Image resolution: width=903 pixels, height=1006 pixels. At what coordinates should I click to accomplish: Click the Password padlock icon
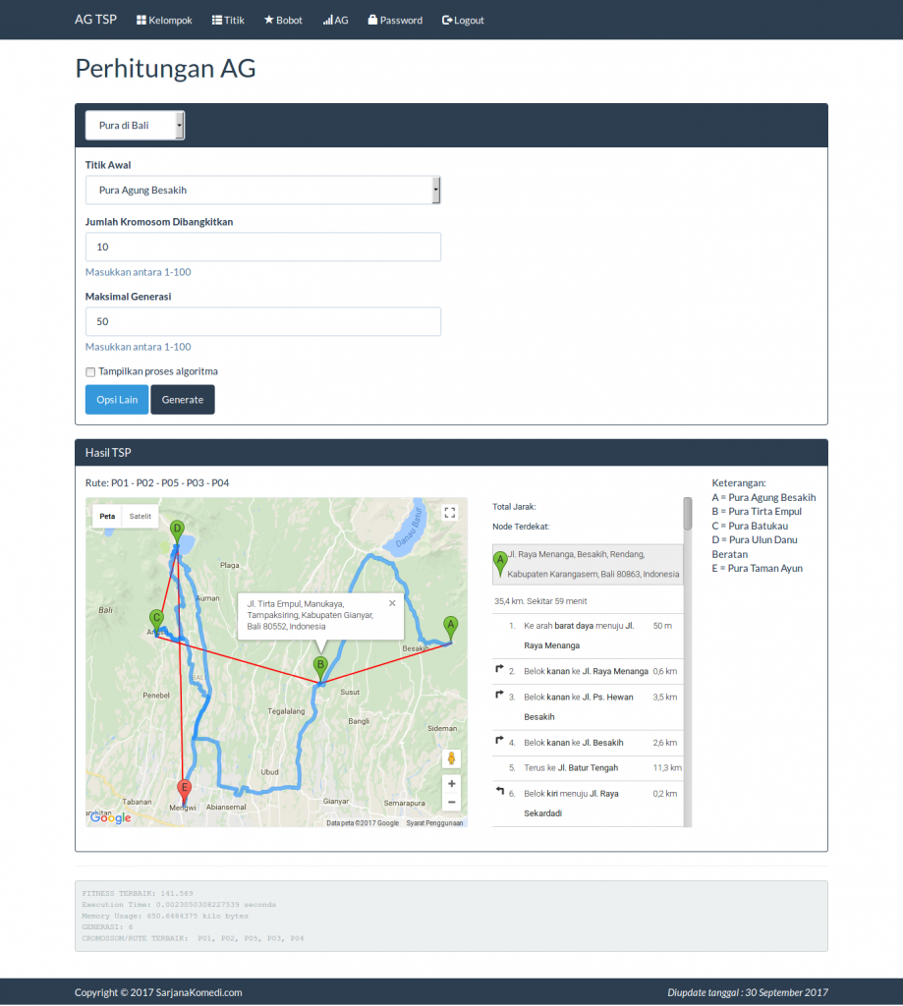click(370, 20)
